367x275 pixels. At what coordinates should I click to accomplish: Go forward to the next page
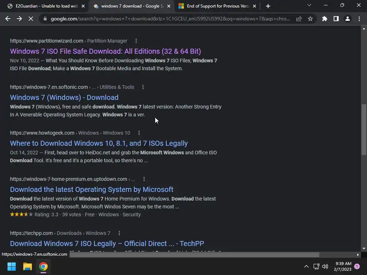click(x=19, y=19)
